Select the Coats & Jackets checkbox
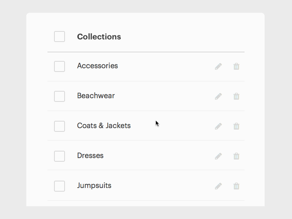This screenshot has height=219, width=292. pos(59,126)
